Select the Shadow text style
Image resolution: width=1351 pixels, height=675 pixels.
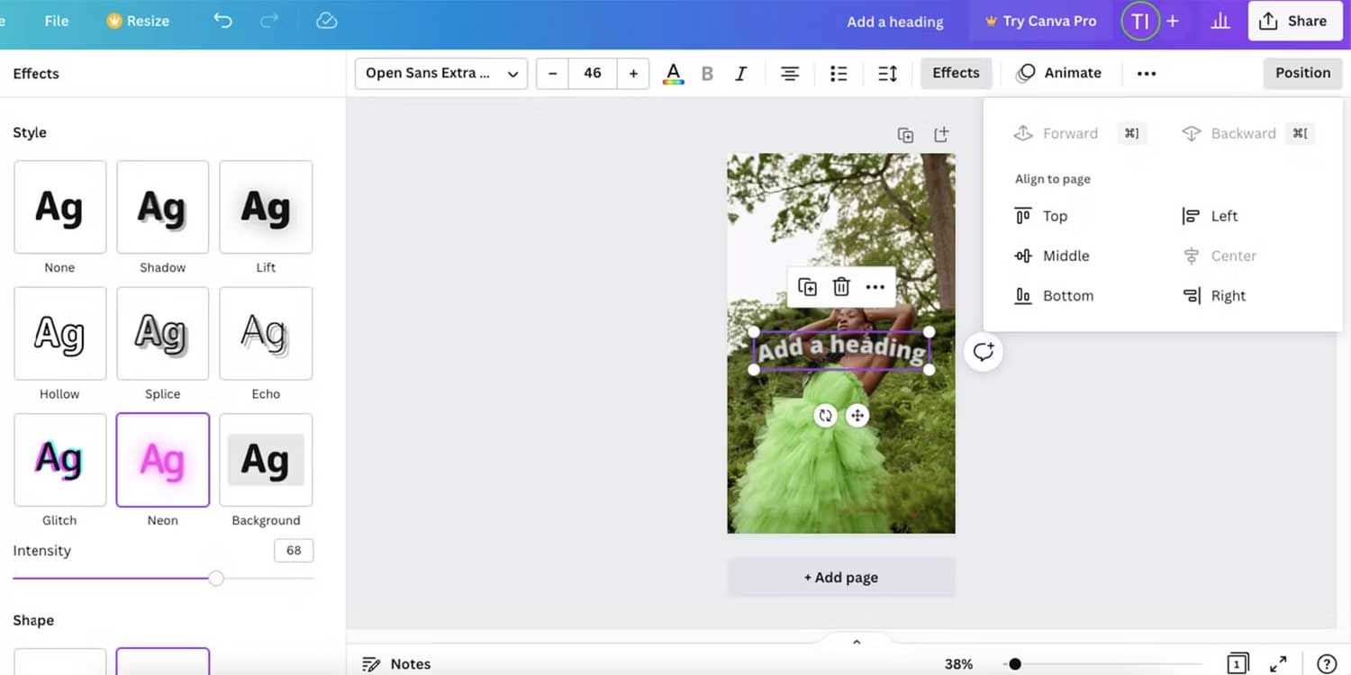(162, 207)
